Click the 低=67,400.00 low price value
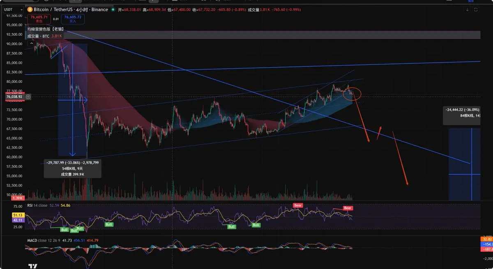493x269 pixels. tap(179, 9)
